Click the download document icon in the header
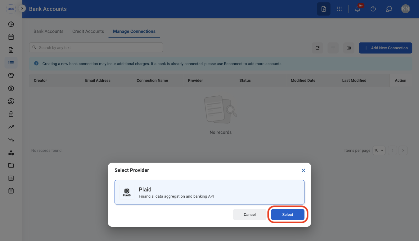The width and height of the screenshot is (419, 241). (x=324, y=9)
